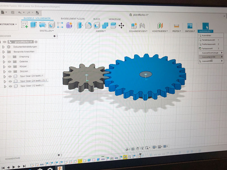Select the Move/Copy arrows tool
This screenshot has width=227, height=170.
(x=121, y=26)
